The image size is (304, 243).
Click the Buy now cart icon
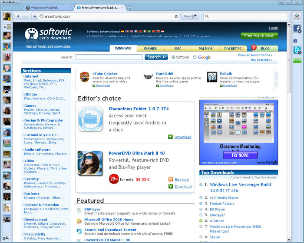[x=171, y=179]
